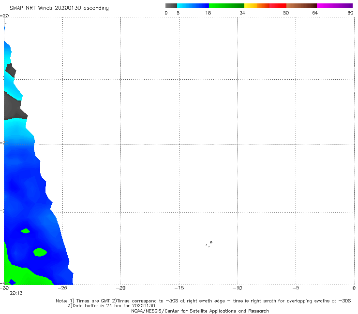Pick the brown 50–64 color bar segment
The width and height of the screenshot is (358, 314).
click(301, 6)
